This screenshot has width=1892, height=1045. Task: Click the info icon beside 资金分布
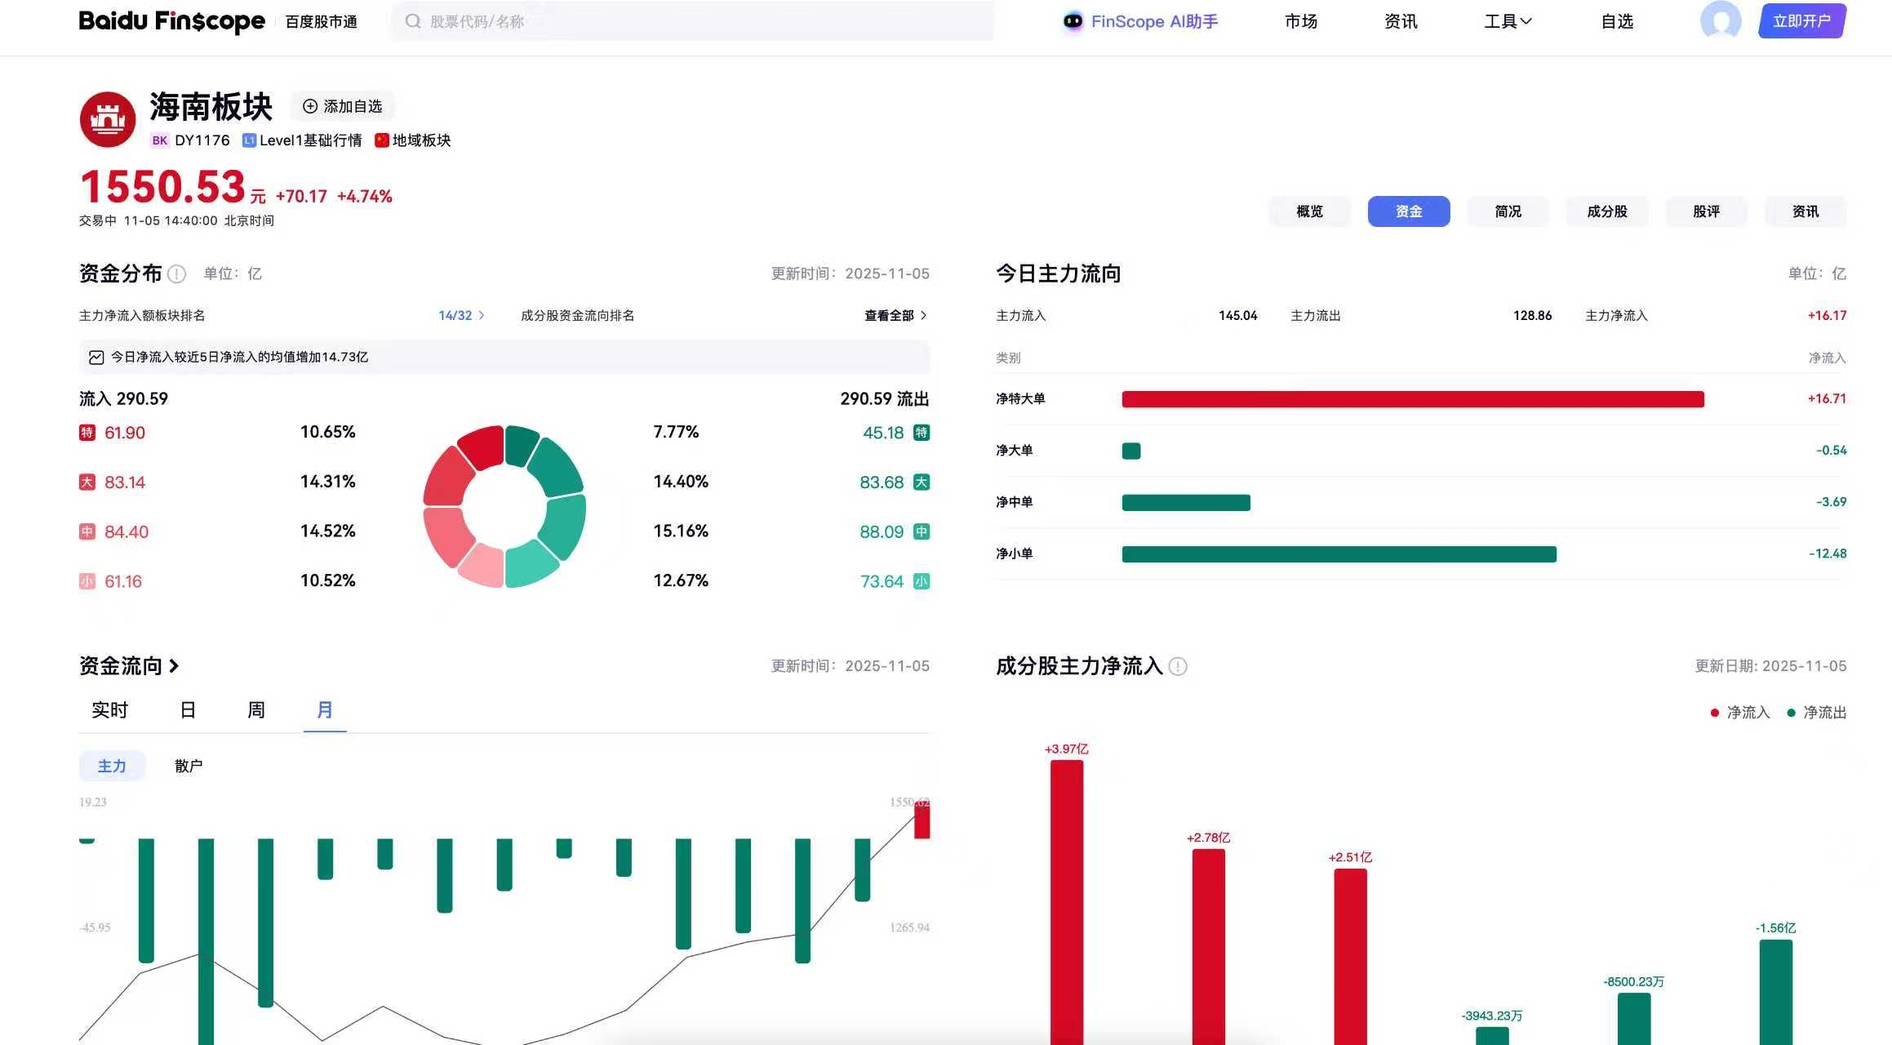click(x=176, y=274)
